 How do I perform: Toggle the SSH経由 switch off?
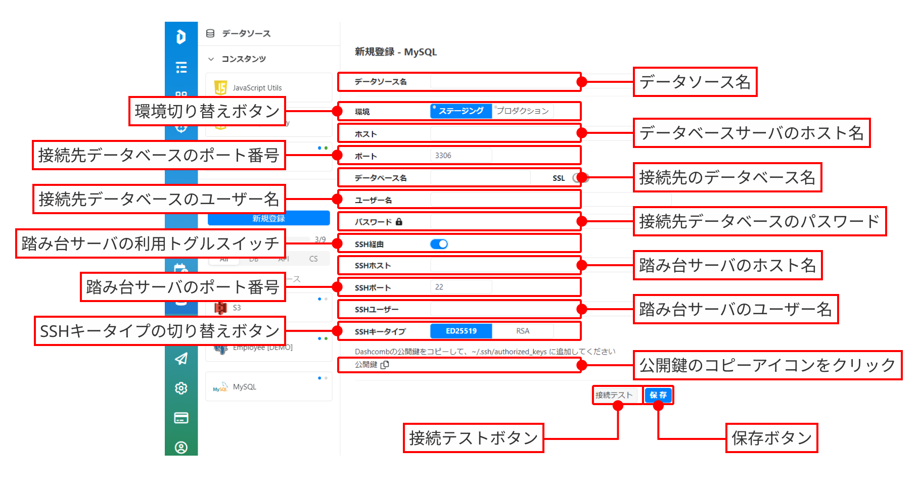[439, 244]
